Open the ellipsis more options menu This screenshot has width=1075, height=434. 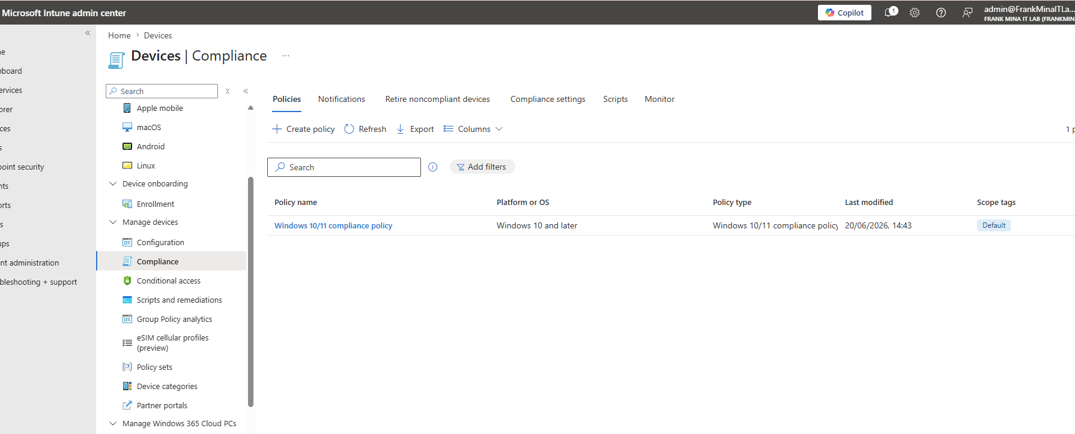(x=286, y=56)
